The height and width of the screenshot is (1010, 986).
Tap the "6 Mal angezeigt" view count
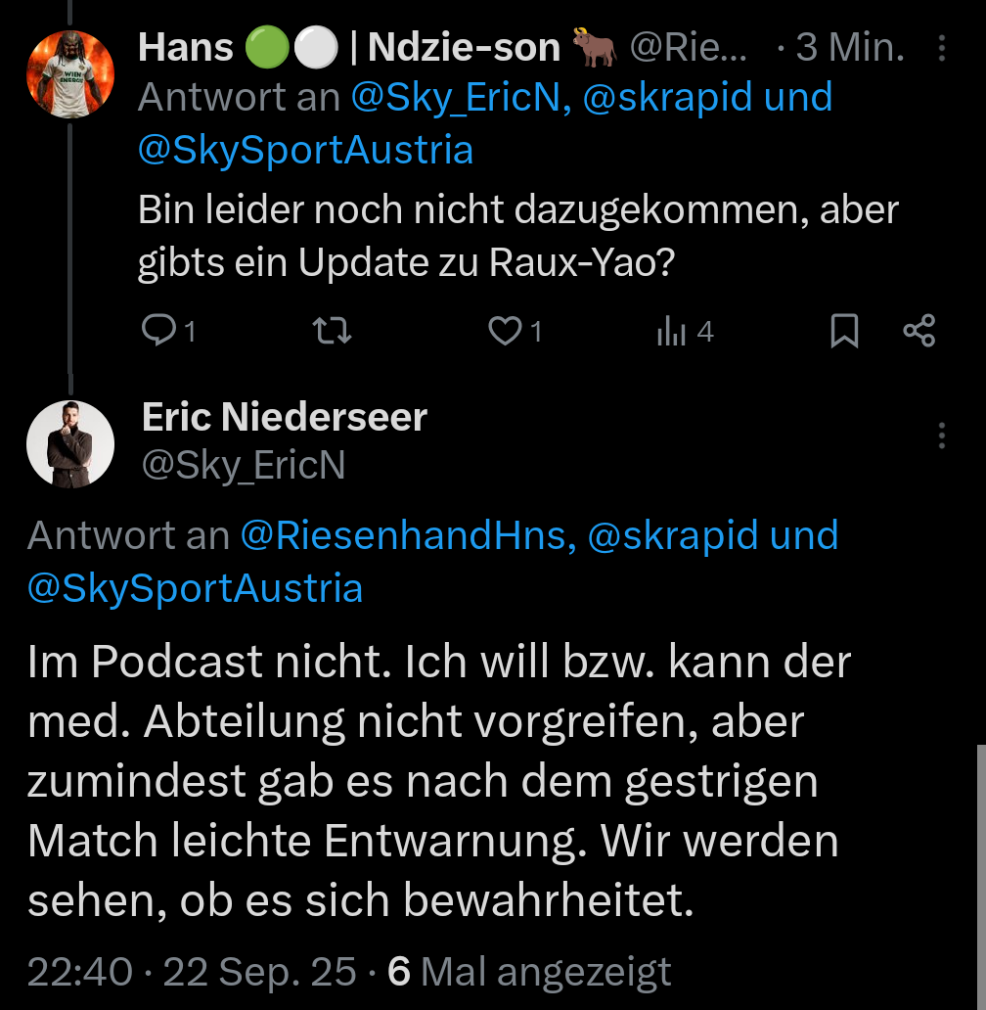point(529,972)
